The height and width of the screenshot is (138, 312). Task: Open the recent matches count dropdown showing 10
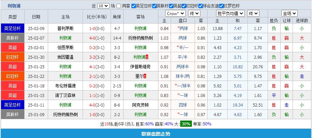click(x=103, y=6)
